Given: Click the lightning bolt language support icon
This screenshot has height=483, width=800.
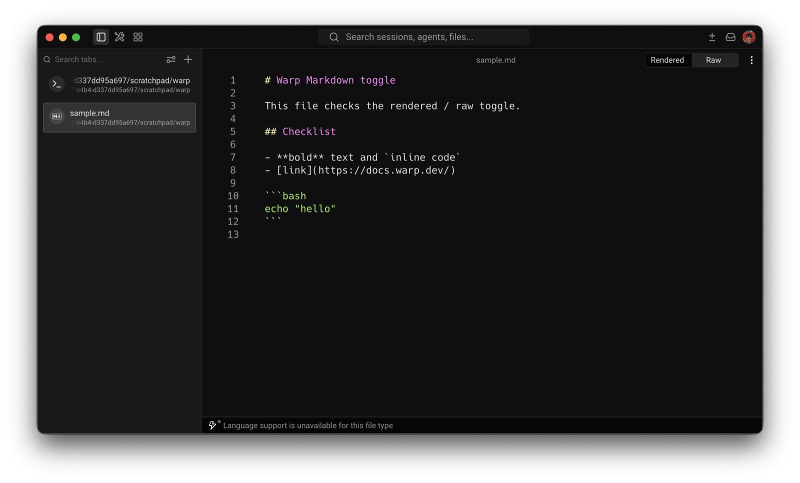Looking at the screenshot, I should coord(213,425).
